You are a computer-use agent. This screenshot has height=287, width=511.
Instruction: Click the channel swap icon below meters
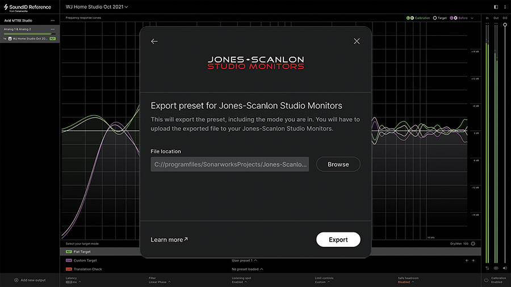[487, 268]
